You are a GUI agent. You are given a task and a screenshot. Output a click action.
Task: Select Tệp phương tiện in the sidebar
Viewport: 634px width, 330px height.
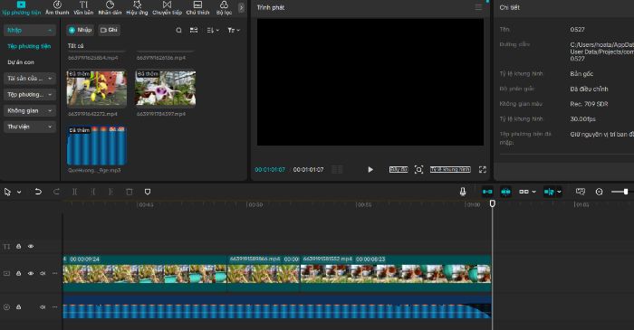click(x=29, y=46)
